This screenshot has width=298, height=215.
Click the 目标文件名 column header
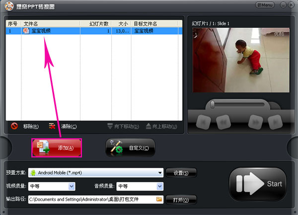coord(154,24)
